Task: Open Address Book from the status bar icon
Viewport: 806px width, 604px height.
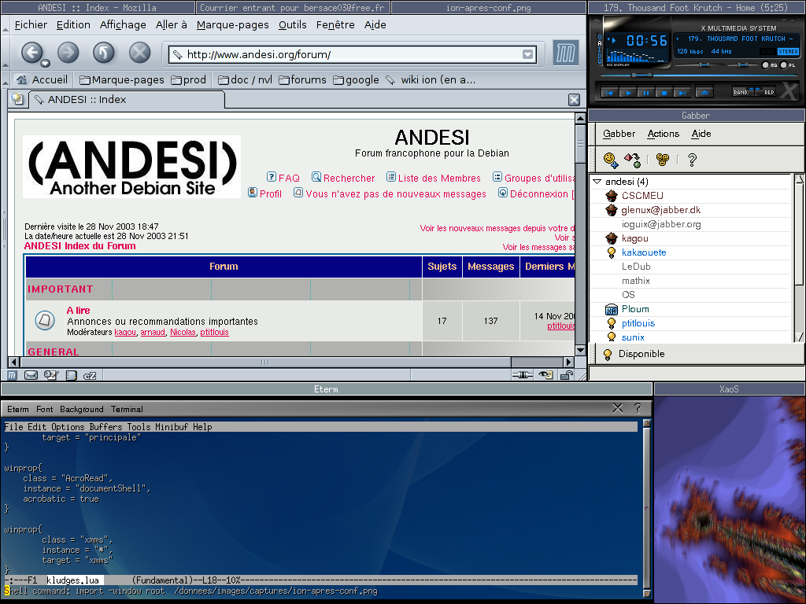Action: [71, 375]
